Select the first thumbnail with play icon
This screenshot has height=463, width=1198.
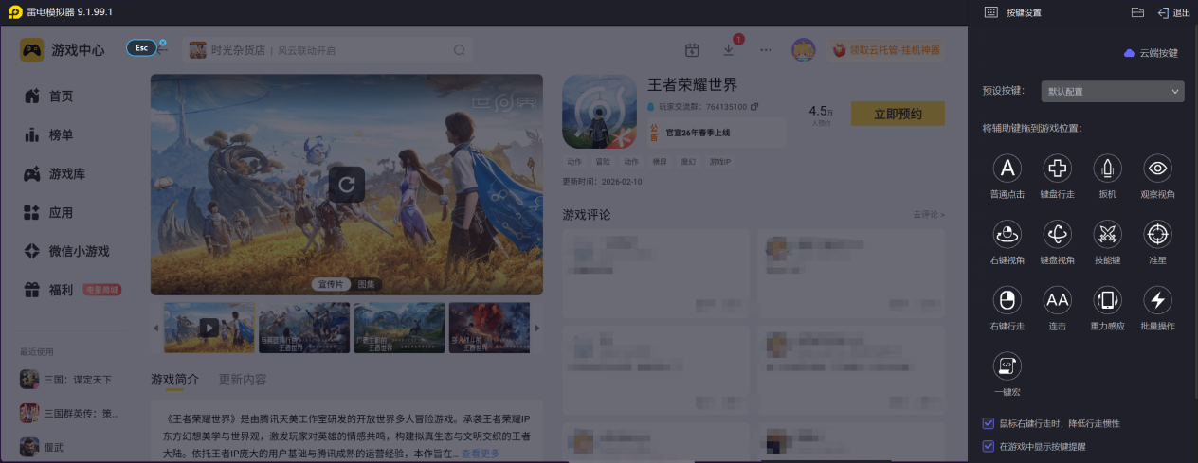point(209,328)
